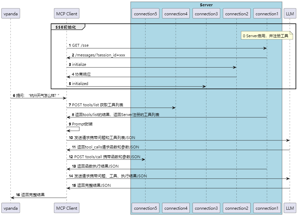Select the connection3 box in the header row

206,14
